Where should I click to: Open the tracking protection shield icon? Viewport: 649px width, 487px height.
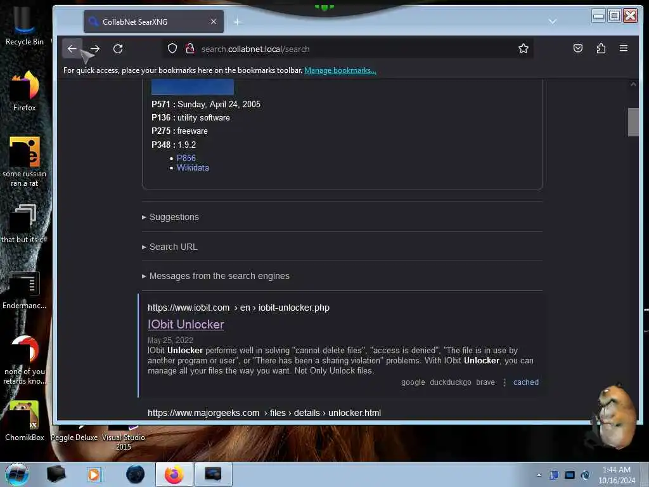[172, 49]
